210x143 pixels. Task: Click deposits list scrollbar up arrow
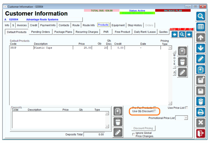(107, 113)
